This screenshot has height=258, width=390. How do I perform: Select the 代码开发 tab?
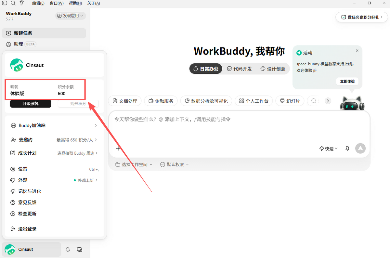tap(239, 69)
